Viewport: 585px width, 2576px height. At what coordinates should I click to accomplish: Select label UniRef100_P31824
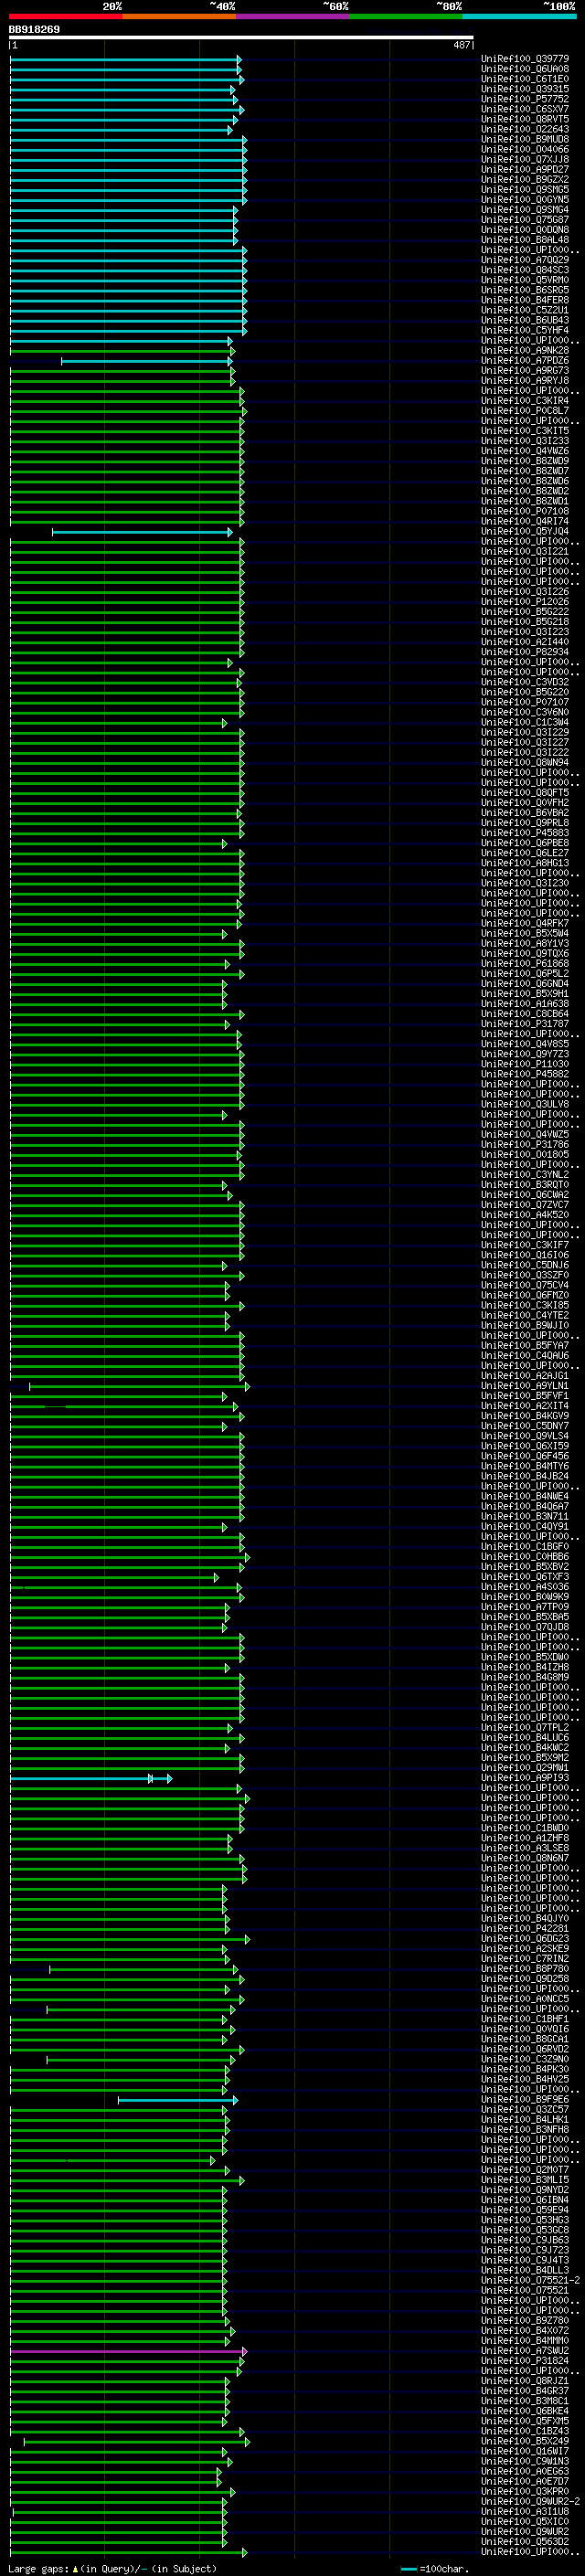[525, 2360]
